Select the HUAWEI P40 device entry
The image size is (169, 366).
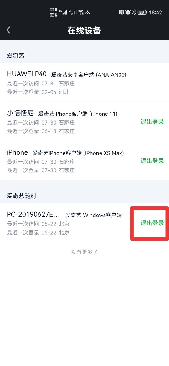[84, 82]
